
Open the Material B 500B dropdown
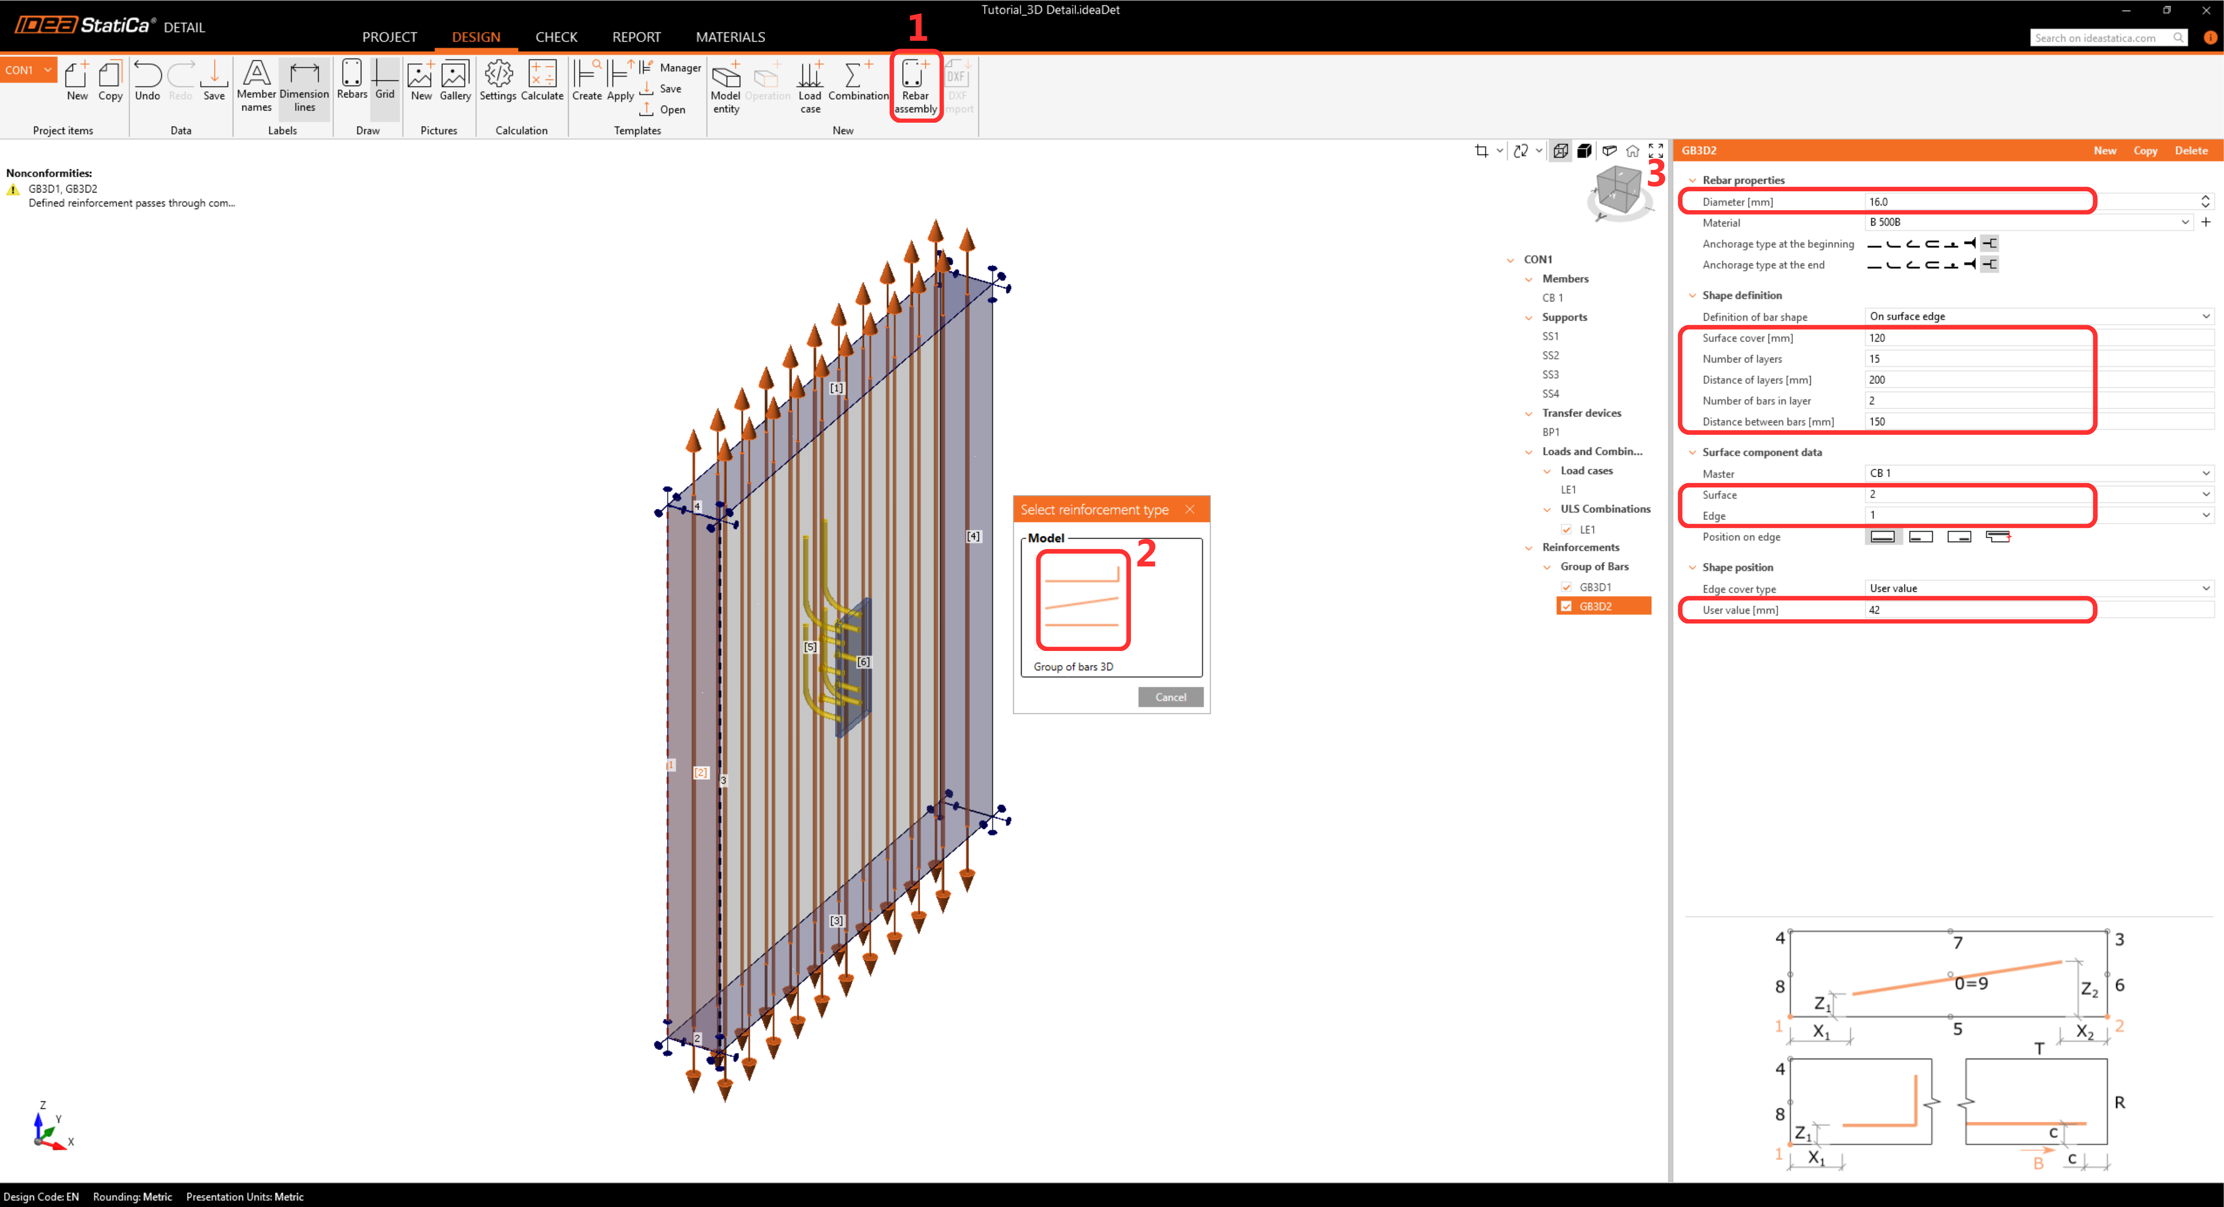(x=2184, y=223)
